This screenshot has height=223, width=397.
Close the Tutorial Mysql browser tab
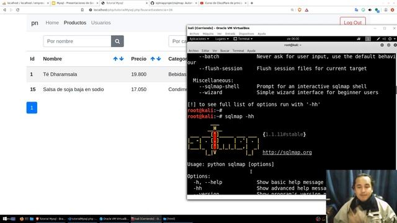146,3
